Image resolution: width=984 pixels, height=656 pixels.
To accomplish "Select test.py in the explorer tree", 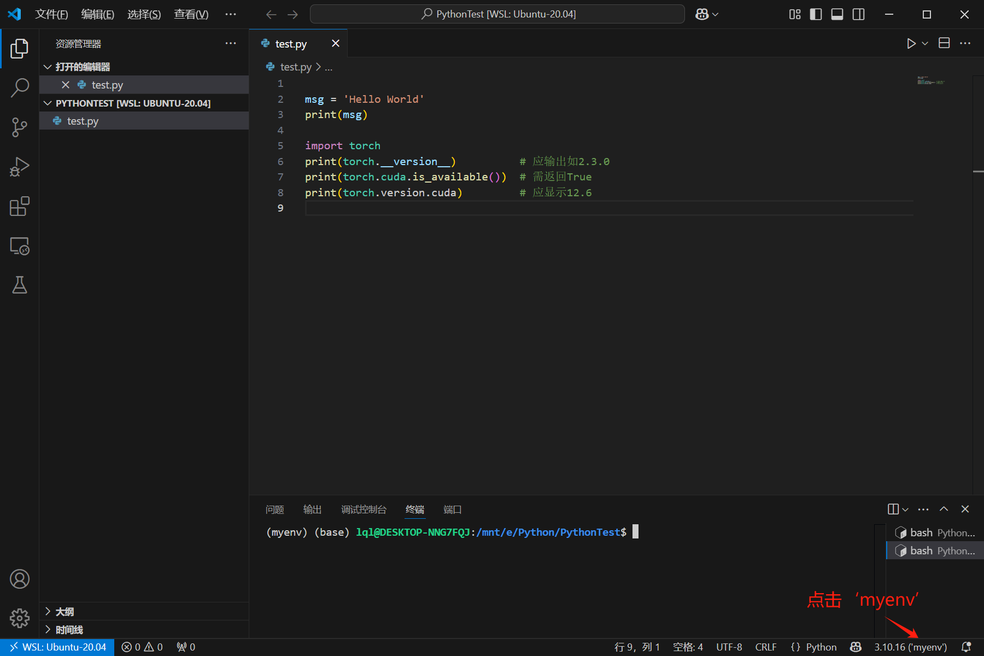I will click(x=83, y=121).
